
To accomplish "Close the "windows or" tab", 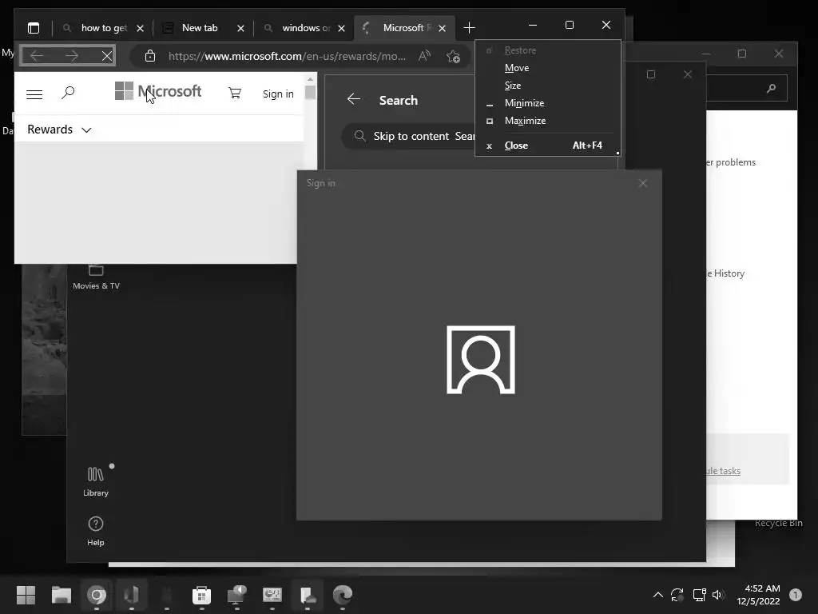I will point(341,28).
